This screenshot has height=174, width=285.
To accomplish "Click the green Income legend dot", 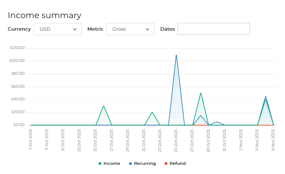I will [x=100, y=163].
